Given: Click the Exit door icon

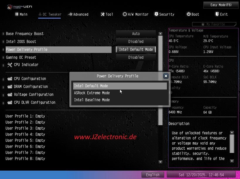Looking at the screenshot, I should (217, 14).
